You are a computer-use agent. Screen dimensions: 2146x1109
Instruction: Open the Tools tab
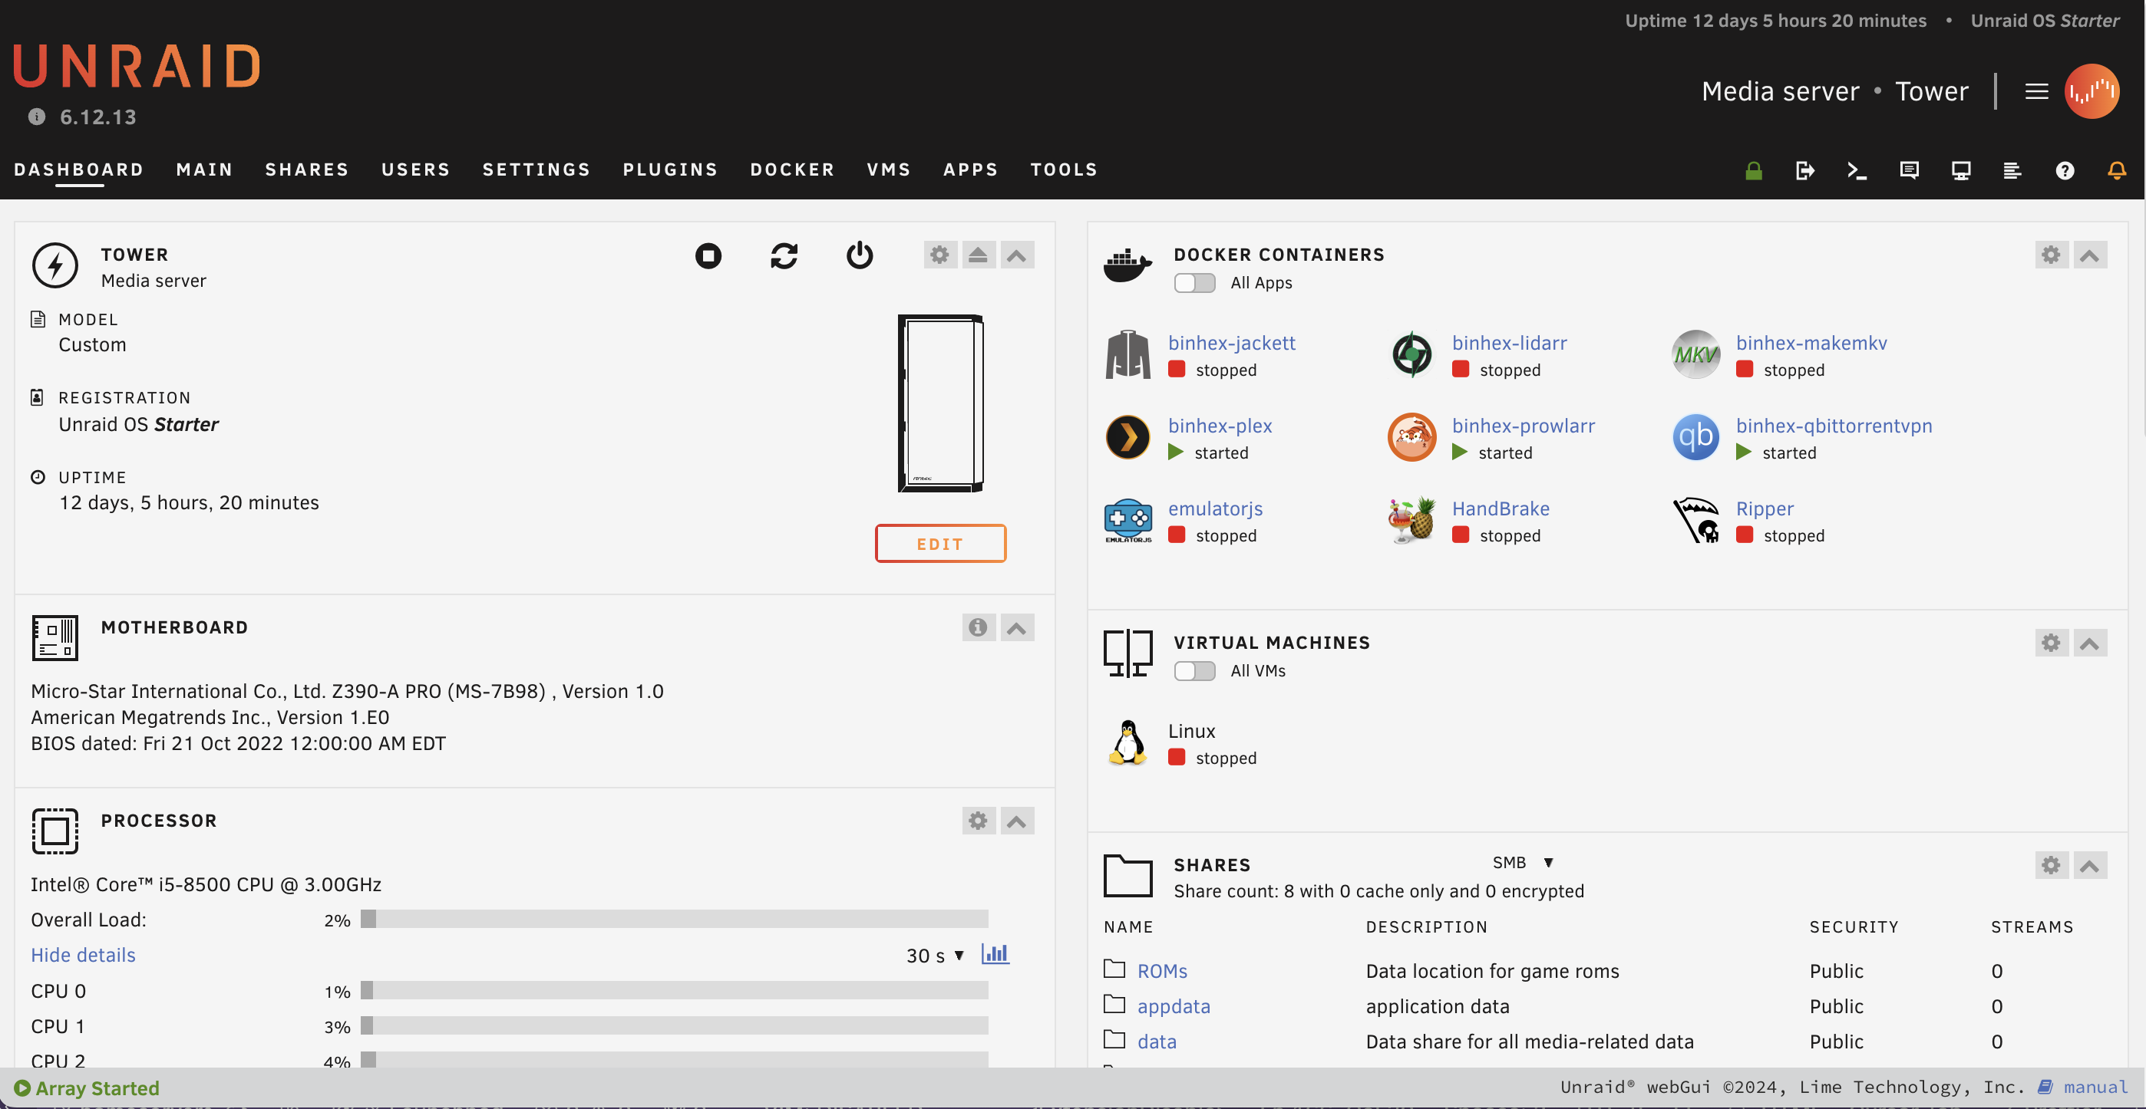1064,169
